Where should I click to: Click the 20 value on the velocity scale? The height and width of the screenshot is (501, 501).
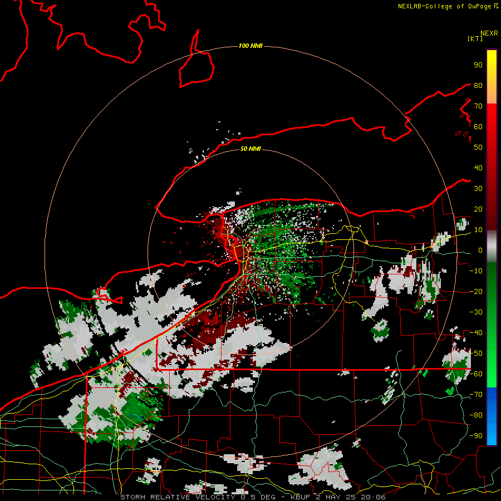pyautogui.click(x=478, y=209)
